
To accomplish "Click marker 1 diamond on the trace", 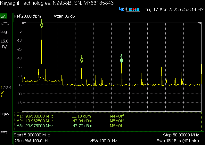I will (x=42, y=25).
